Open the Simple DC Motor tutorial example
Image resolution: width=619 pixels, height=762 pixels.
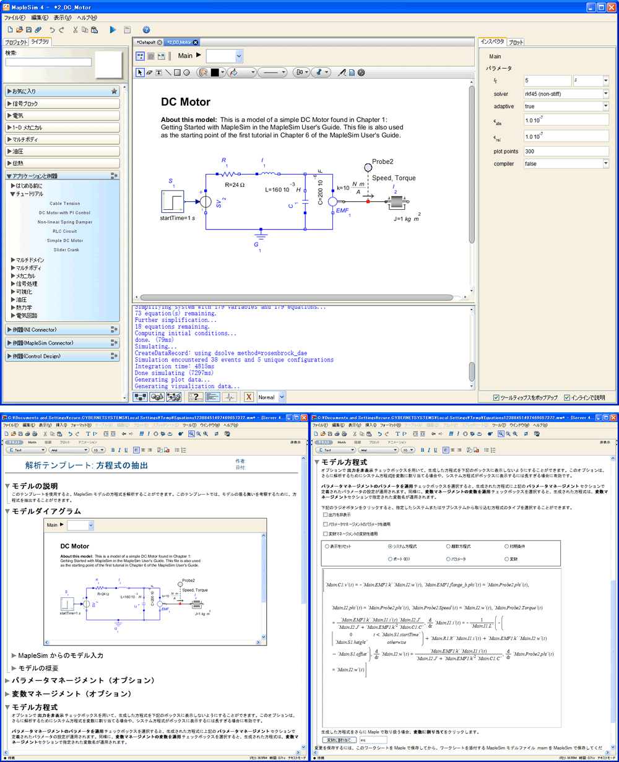[x=65, y=240]
